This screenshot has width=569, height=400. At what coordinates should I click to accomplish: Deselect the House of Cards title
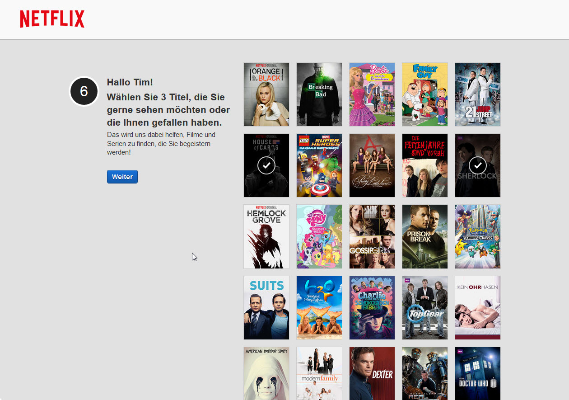coord(266,165)
